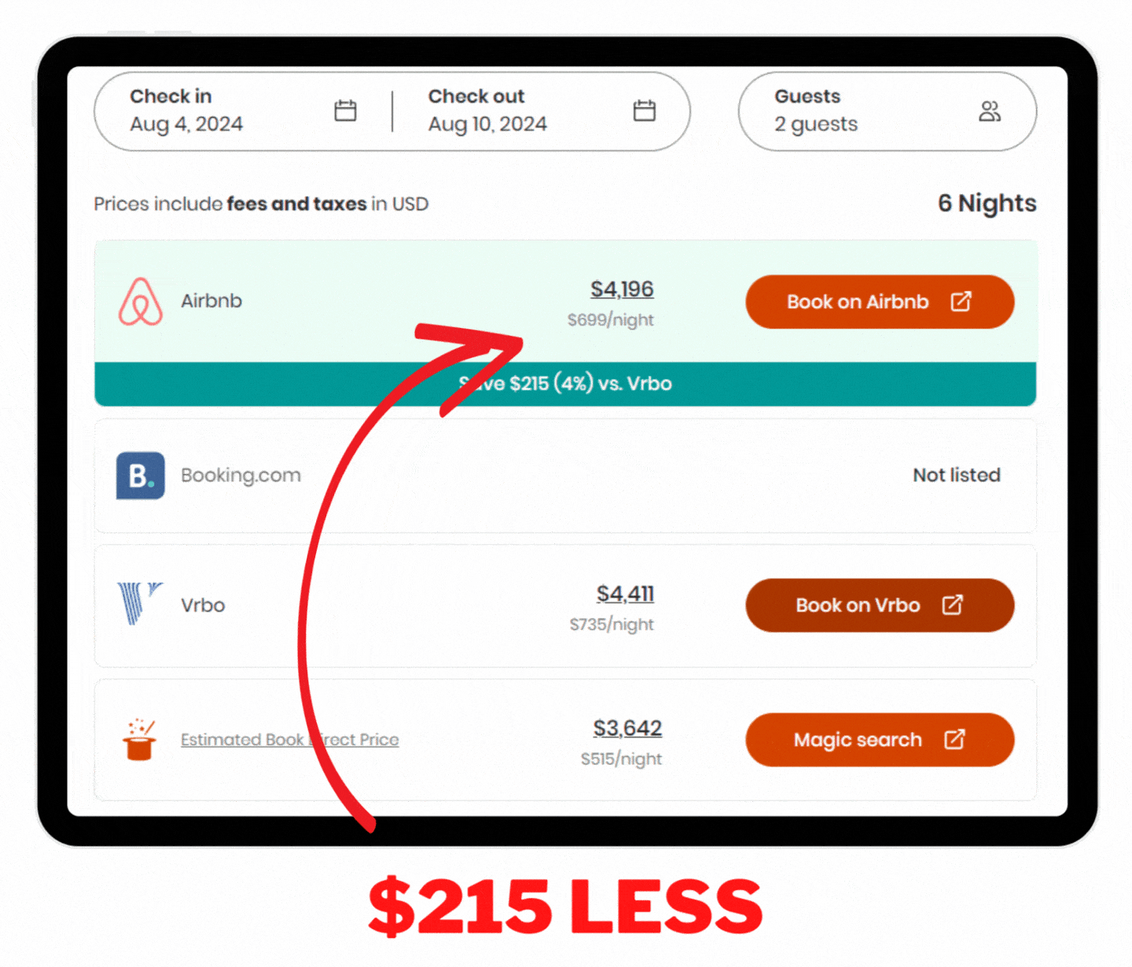The image size is (1132, 967).
Task: Click the magic hat icon
Action: [140, 740]
